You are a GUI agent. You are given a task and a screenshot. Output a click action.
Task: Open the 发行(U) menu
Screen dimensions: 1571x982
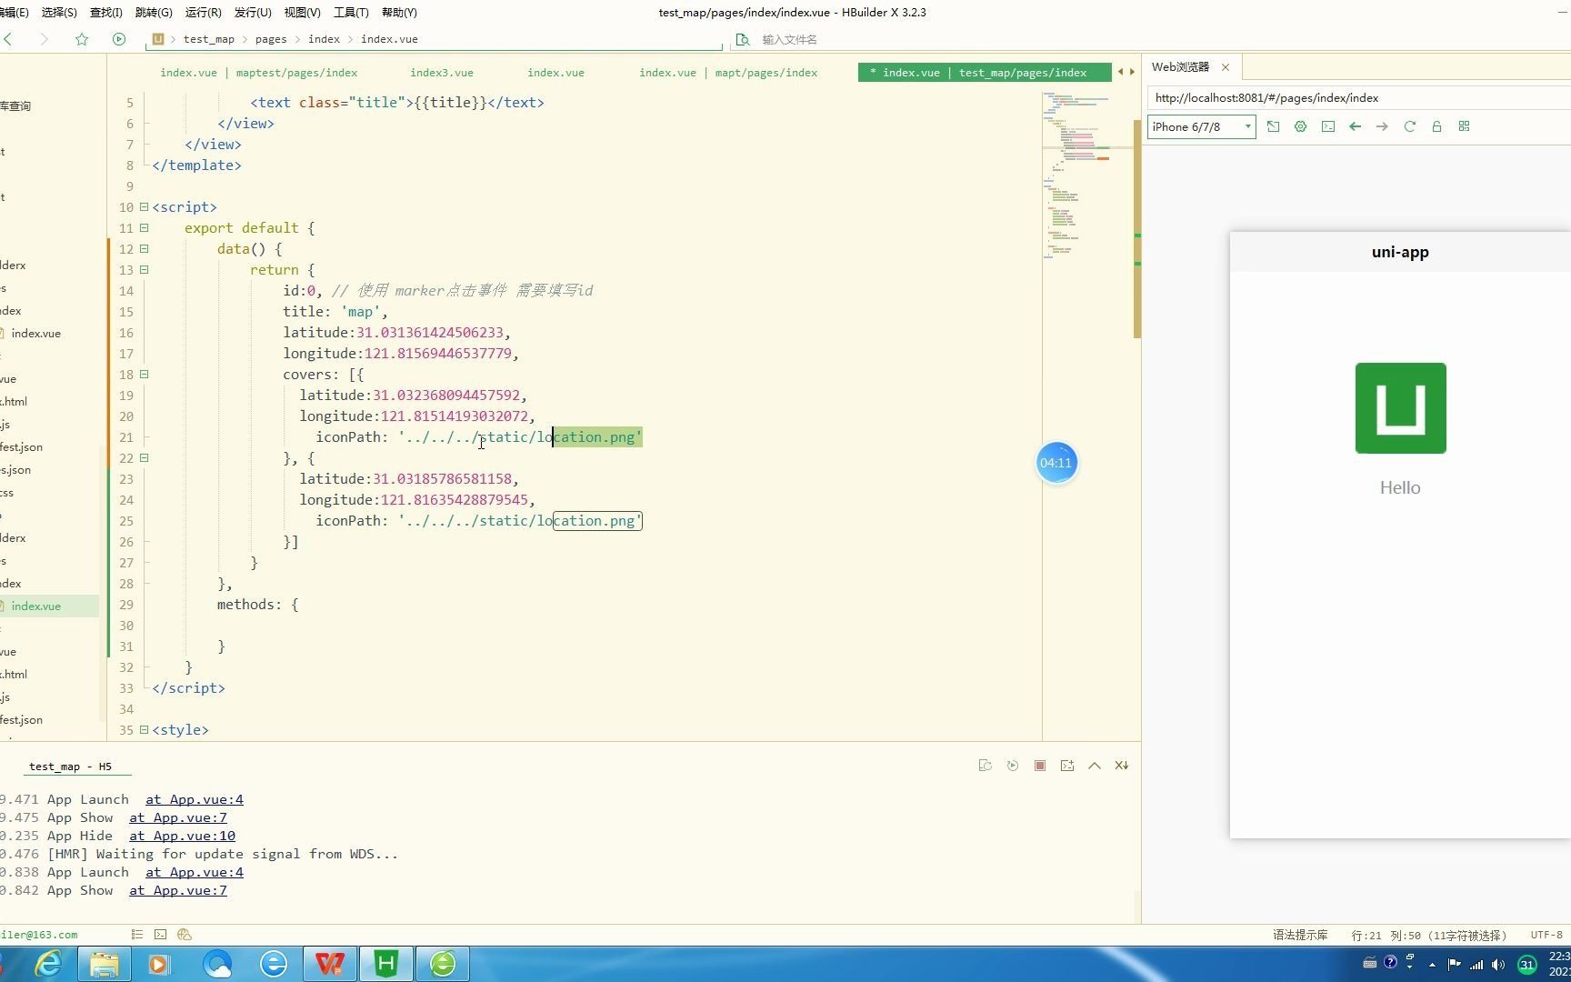point(253,12)
